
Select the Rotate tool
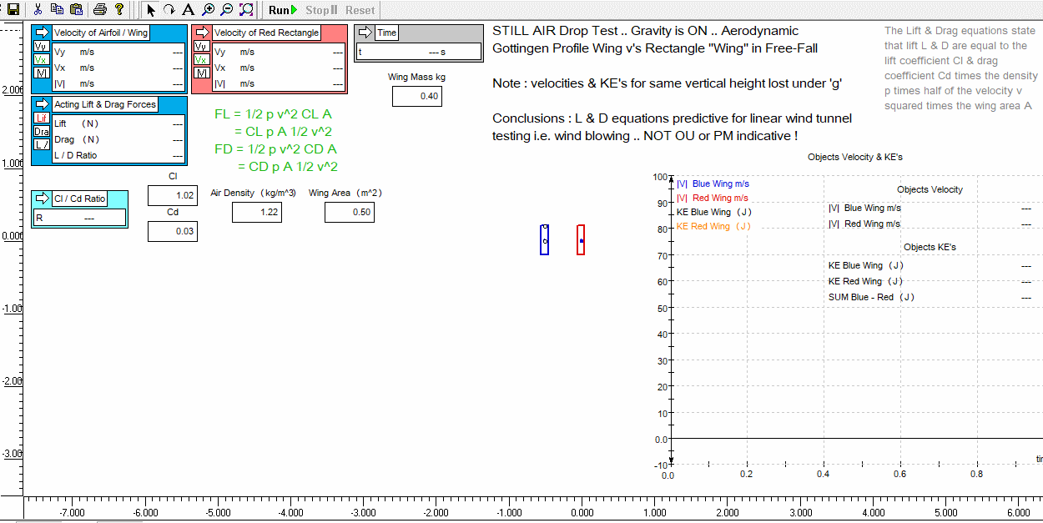pyautogui.click(x=169, y=10)
